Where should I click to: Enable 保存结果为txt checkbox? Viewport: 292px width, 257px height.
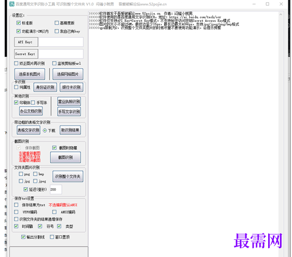(16, 205)
